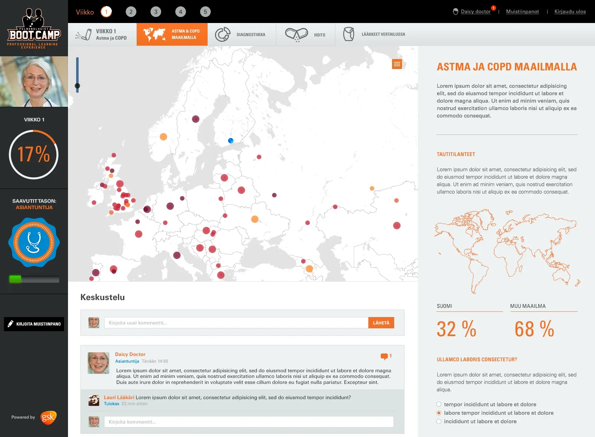Click the doctor profile photo in sidebar

pyautogui.click(x=34, y=81)
